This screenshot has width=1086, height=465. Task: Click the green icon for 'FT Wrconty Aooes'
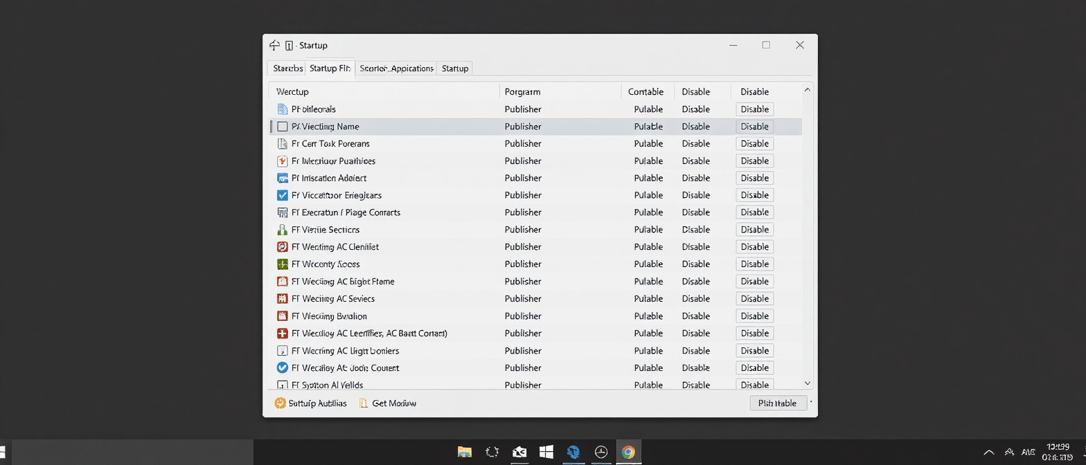[x=282, y=264]
